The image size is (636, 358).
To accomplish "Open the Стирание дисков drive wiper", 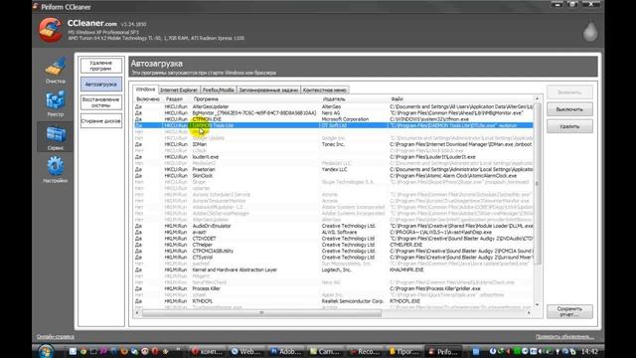I will [x=101, y=121].
